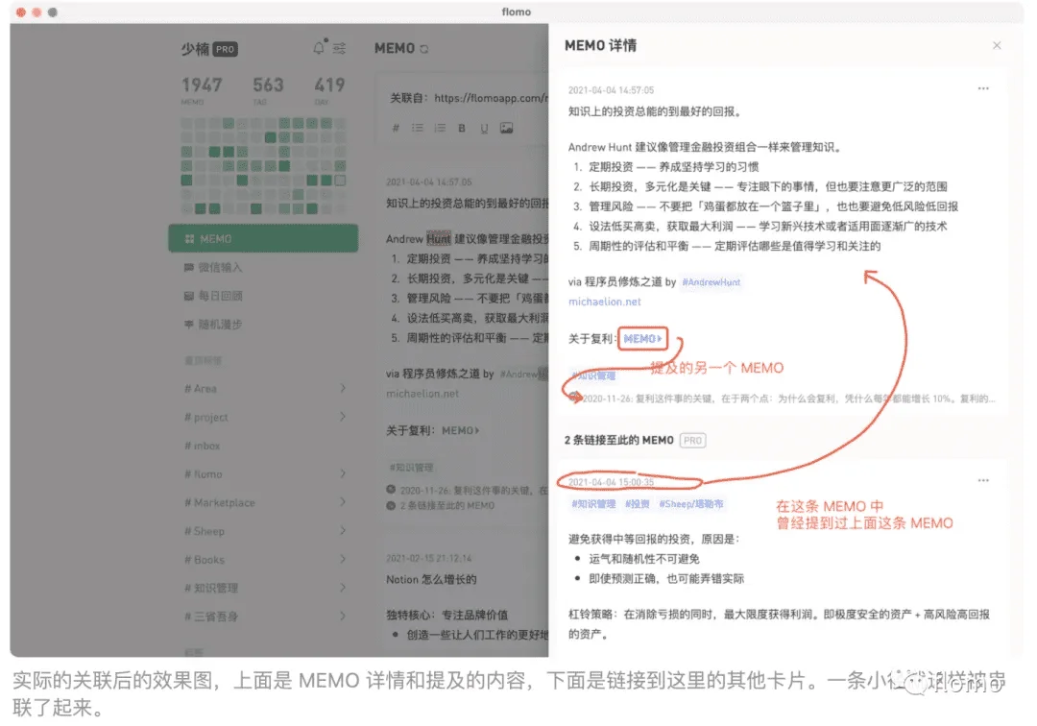Open the michaelion.net link in detail panel
The width and height of the screenshot is (1037, 726).
(604, 302)
